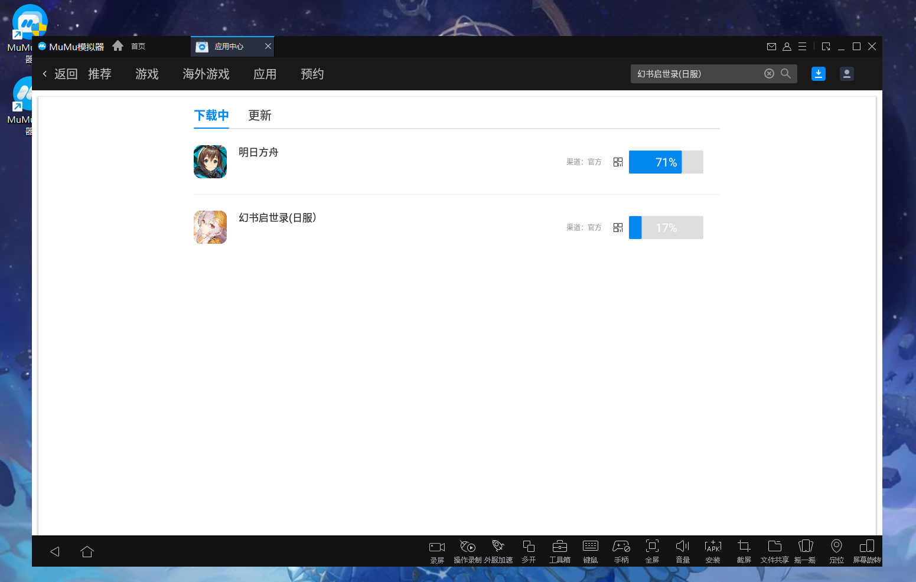Viewport: 916px width, 582px height.
Task: Open 定位 location settings
Action: coord(836,552)
